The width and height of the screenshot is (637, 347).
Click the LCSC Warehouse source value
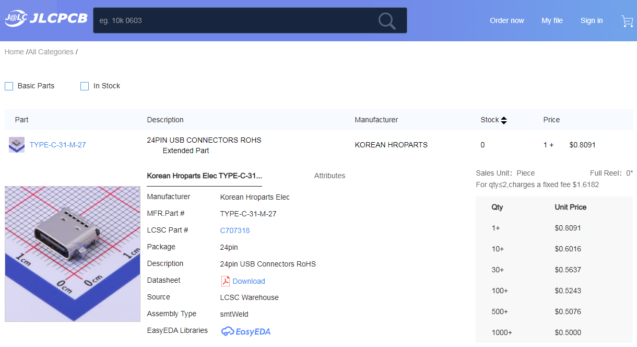[x=250, y=297]
